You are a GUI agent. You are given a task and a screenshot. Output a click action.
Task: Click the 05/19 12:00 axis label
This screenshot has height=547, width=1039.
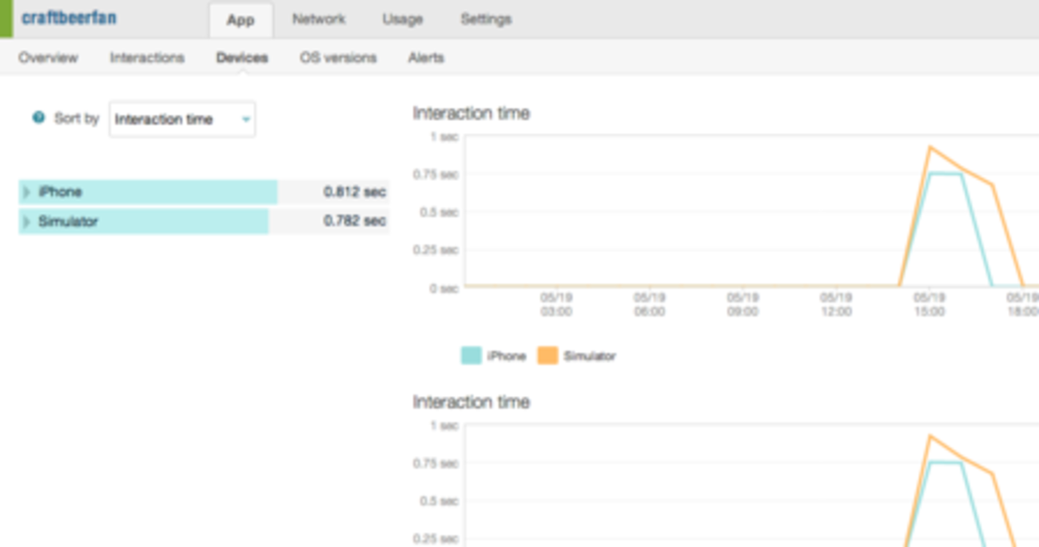(x=836, y=304)
